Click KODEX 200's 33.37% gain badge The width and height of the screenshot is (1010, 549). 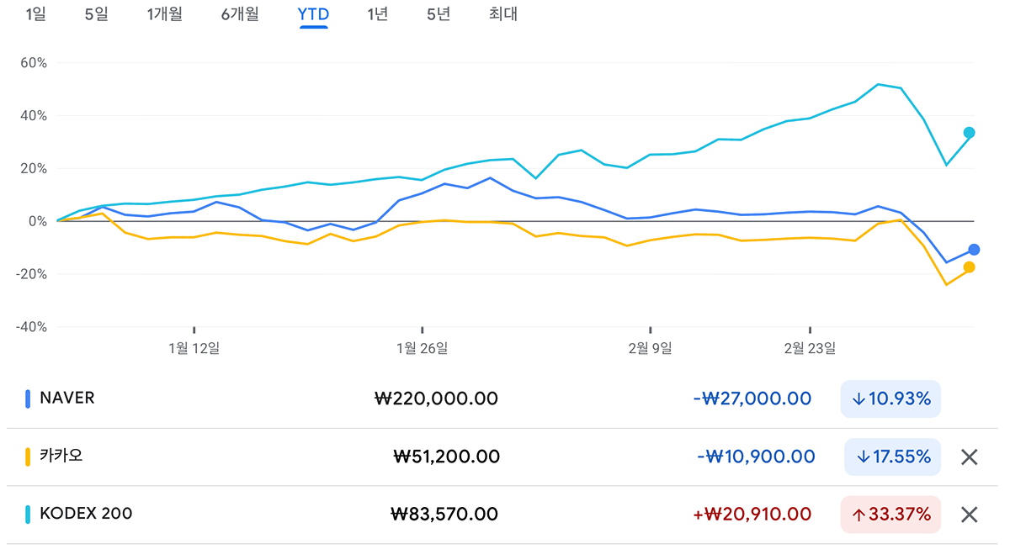[890, 514]
